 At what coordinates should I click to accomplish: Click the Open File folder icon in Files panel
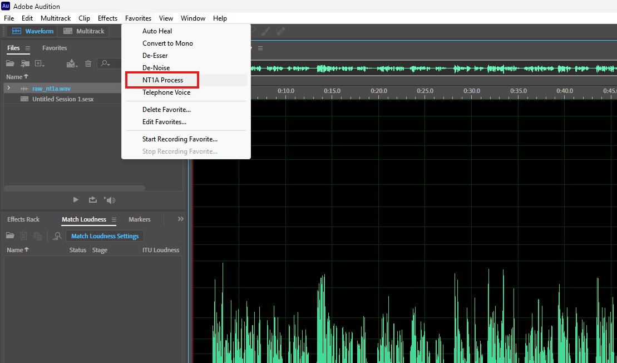click(11, 63)
